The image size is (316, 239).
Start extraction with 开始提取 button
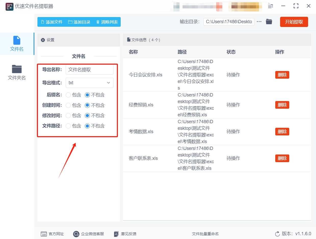pyautogui.click(x=294, y=22)
